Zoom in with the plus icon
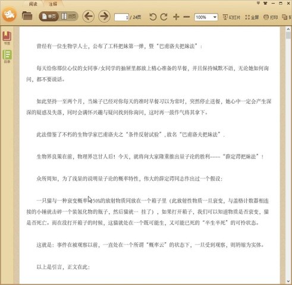Screen dimensions: 292x285 click(x=176, y=17)
